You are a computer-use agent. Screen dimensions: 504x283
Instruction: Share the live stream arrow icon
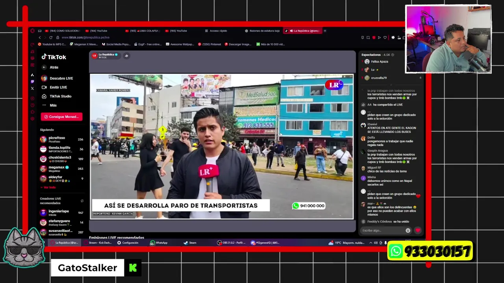126,56
